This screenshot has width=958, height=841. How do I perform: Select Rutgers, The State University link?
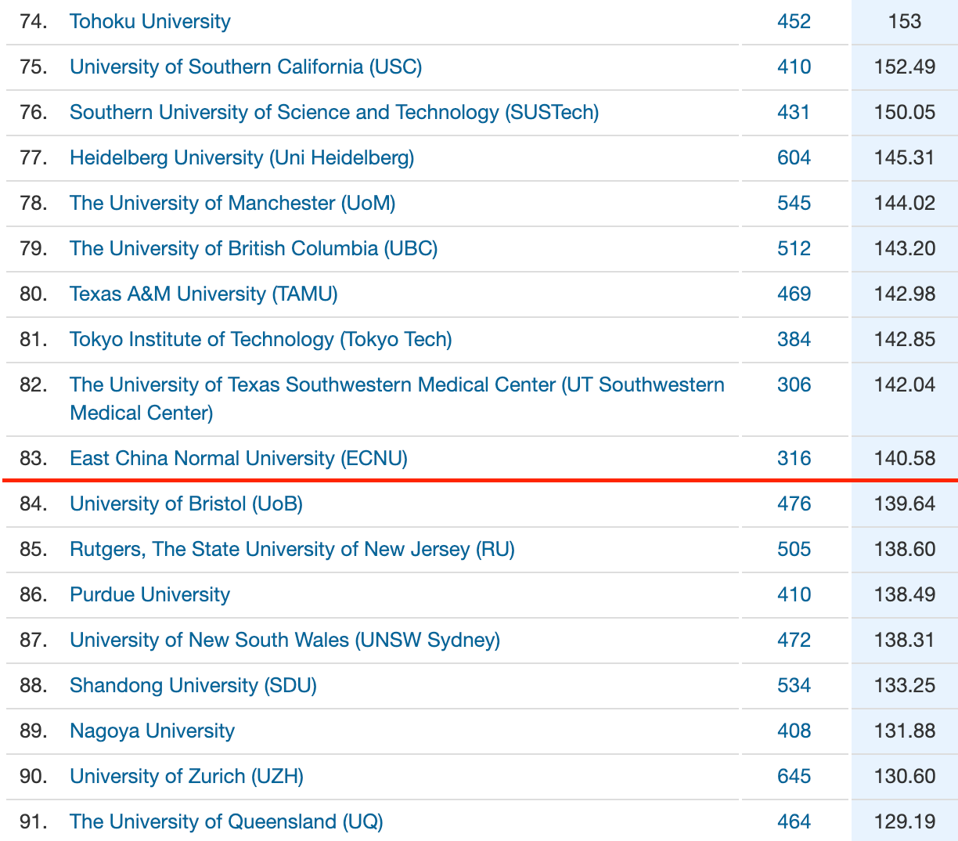coord(292,549)
